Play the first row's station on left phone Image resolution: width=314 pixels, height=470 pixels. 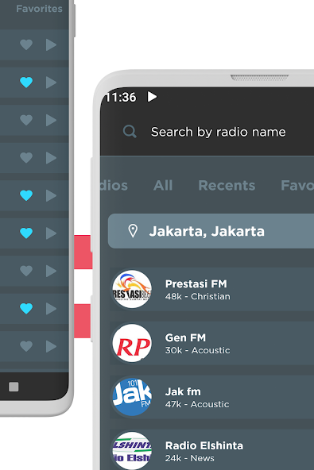coord(51,44)
